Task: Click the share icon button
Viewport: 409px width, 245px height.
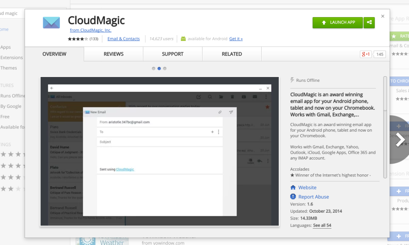Action: click(369, 23)
